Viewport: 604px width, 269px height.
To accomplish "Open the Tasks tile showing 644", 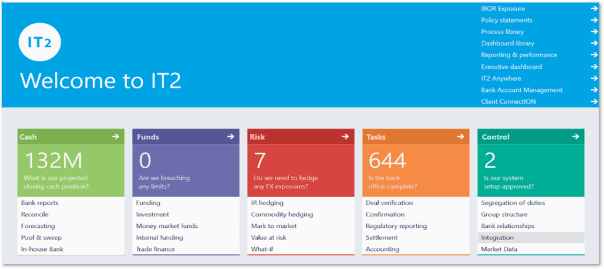I will tap(416, 170).
